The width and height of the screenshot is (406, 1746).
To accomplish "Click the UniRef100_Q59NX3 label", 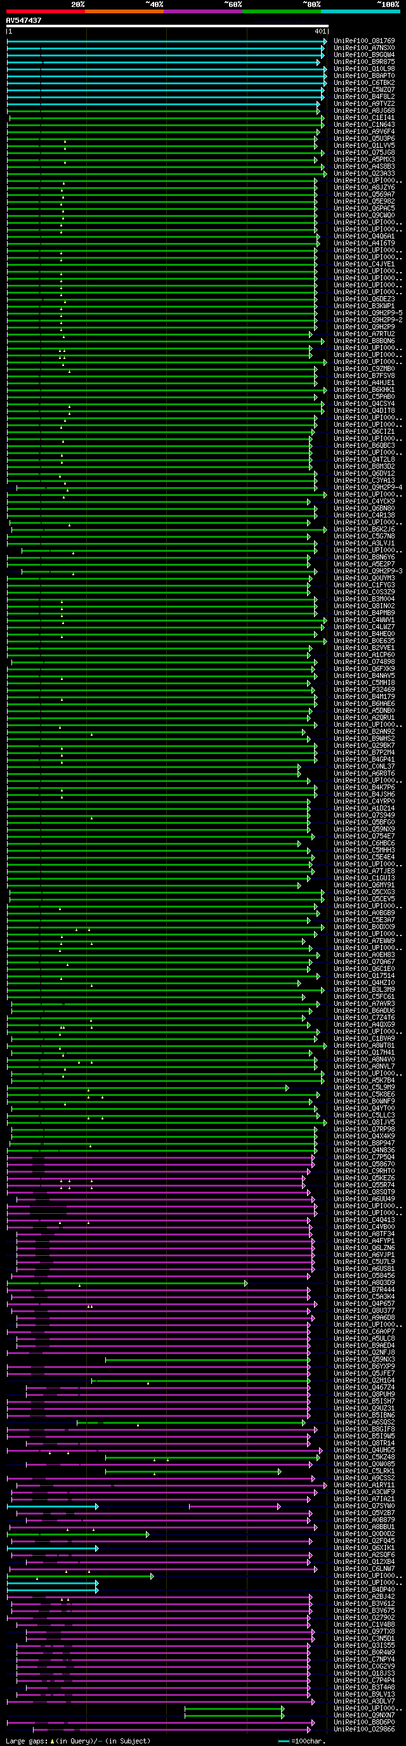I will click(x=364, y=1360).
